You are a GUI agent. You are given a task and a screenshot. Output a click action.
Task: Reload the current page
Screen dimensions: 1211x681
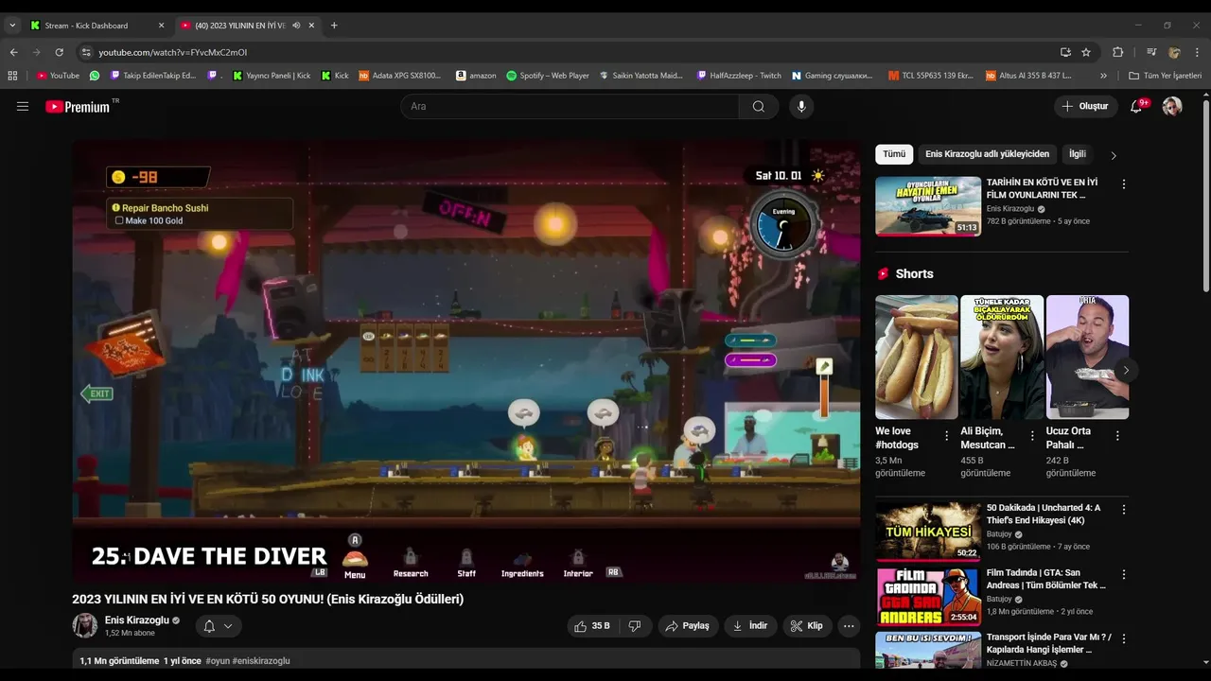click(59, 52)
